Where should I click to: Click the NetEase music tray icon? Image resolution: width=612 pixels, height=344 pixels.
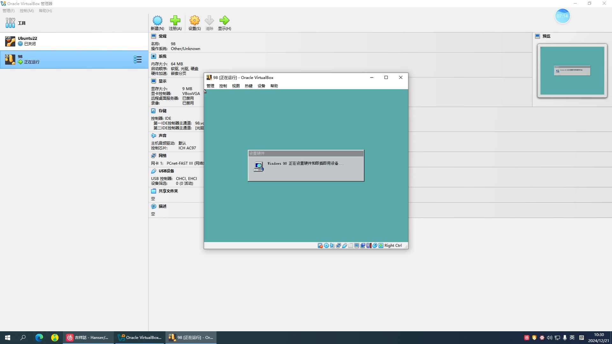tap(527, 338)
